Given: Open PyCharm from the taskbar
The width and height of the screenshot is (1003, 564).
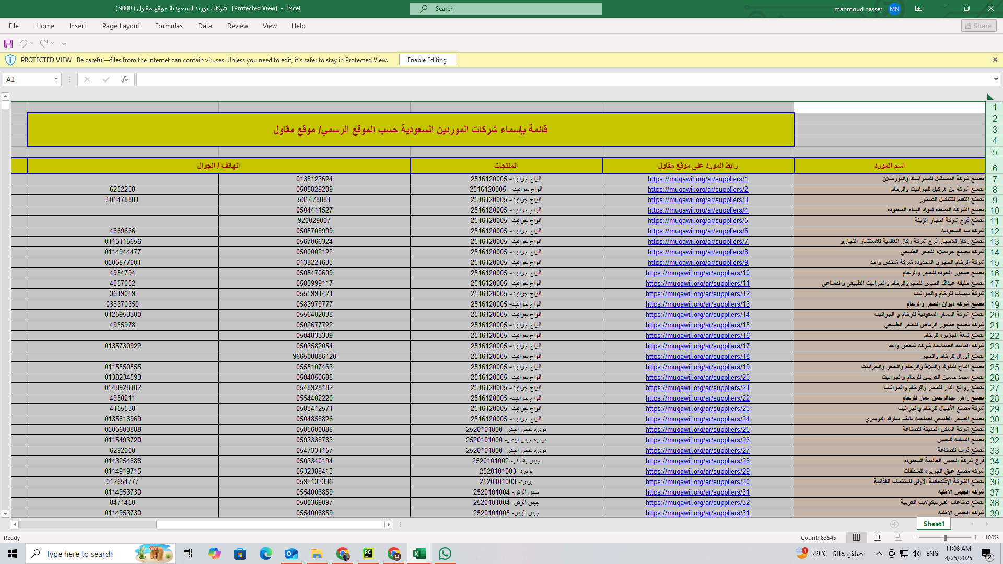Looking at the screenshot, I should coord(368,554).
